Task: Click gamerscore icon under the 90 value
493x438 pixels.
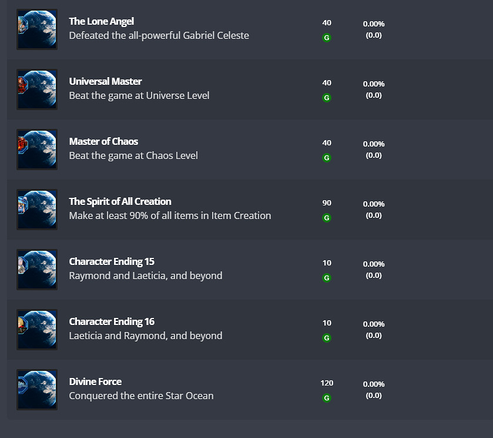Action: tap(327, 218)
